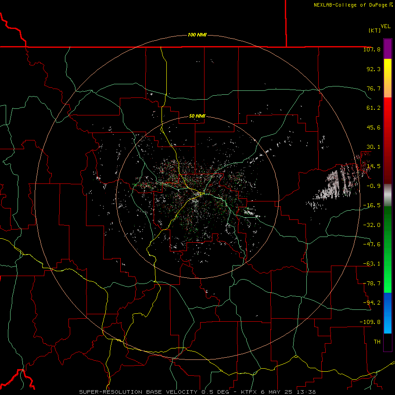Click the NEXLAB-College of DuPage label
Viewport: 395px width, 395px height.
(x=353, y=5)
